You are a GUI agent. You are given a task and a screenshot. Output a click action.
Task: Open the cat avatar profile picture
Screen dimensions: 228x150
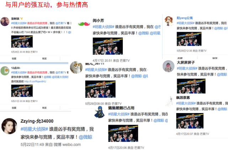click(x=76, y=67)
